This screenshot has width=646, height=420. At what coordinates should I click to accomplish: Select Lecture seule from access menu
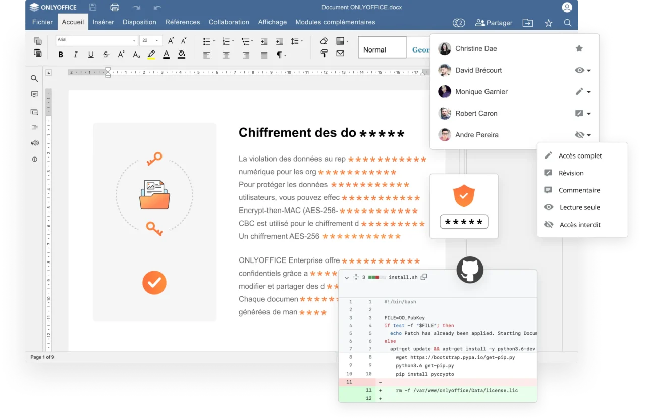tap(579, 207)
